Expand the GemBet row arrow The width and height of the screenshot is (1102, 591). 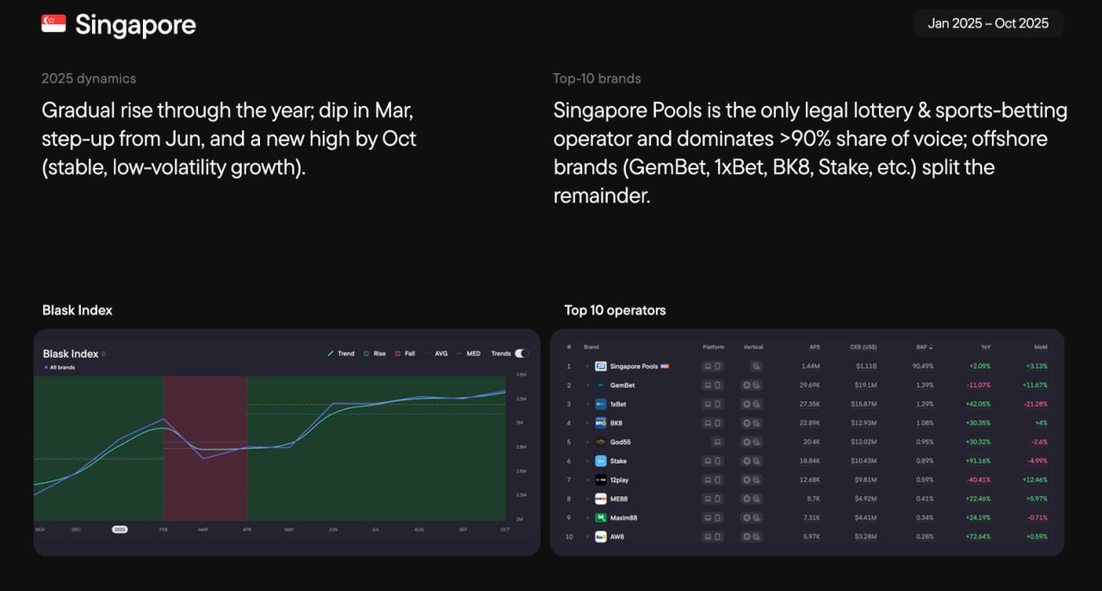pos(588,385)
